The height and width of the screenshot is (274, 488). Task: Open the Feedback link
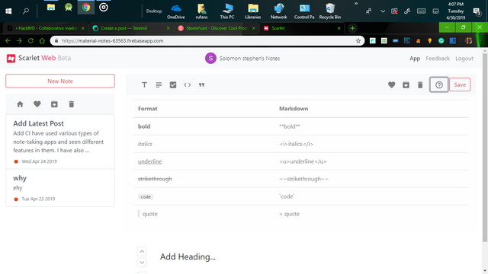tap(438, 59)
